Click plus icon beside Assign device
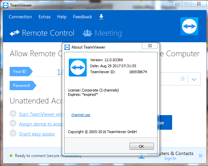This screenshot has height=166, width=208. tap(13, 123)
